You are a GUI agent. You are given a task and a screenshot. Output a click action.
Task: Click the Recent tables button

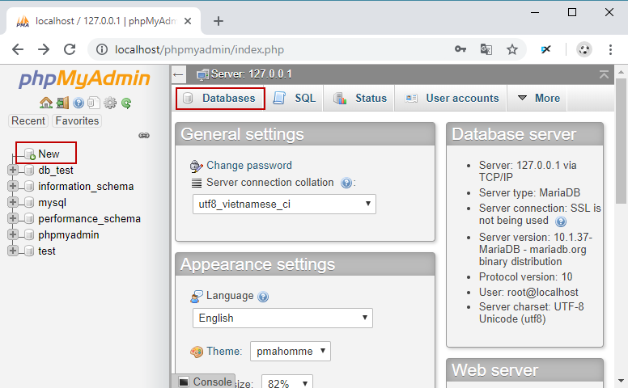pyautogui.click(x=28, y=121)
